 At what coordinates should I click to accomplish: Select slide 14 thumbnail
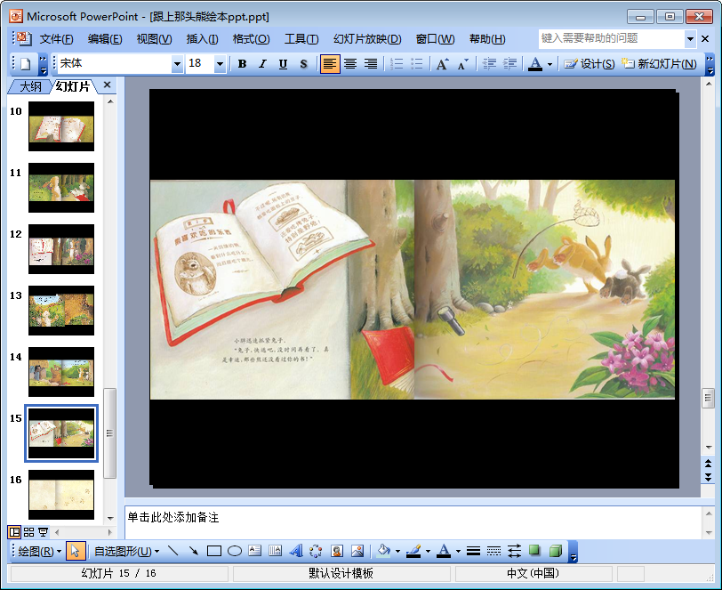pos(61,371)
